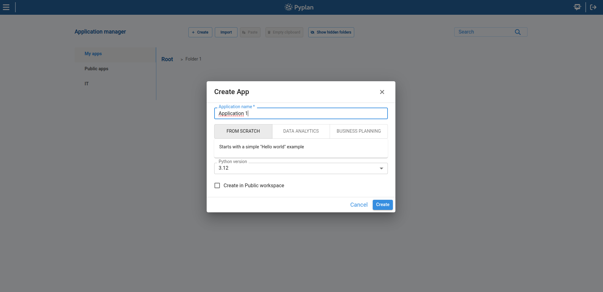Cancel the app creation
Image resolution: width=603 pixels, height=292 pixels.
[x=359, y=204]
